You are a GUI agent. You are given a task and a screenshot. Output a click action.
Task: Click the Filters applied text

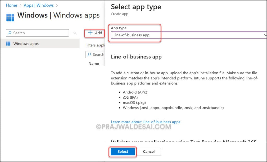(95, 45)
